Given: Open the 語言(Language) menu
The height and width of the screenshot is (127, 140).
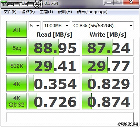Looking at the screenshot, I should pyautogui.click(x=92, y=12).
